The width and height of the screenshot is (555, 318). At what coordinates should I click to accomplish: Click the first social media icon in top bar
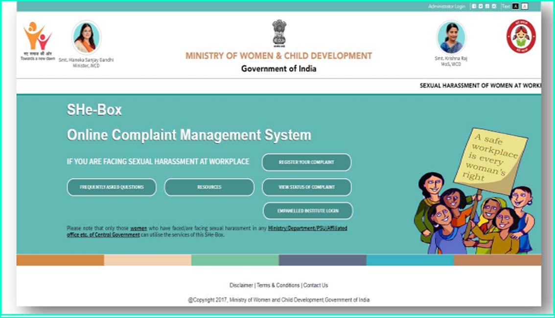(x=474, y=6)
